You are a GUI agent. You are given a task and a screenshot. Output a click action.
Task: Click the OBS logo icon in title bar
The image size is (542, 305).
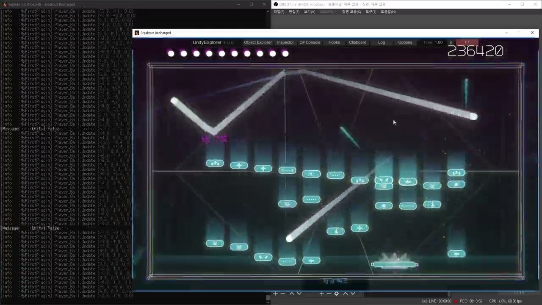pyautogui.click(x=276, y=4)
